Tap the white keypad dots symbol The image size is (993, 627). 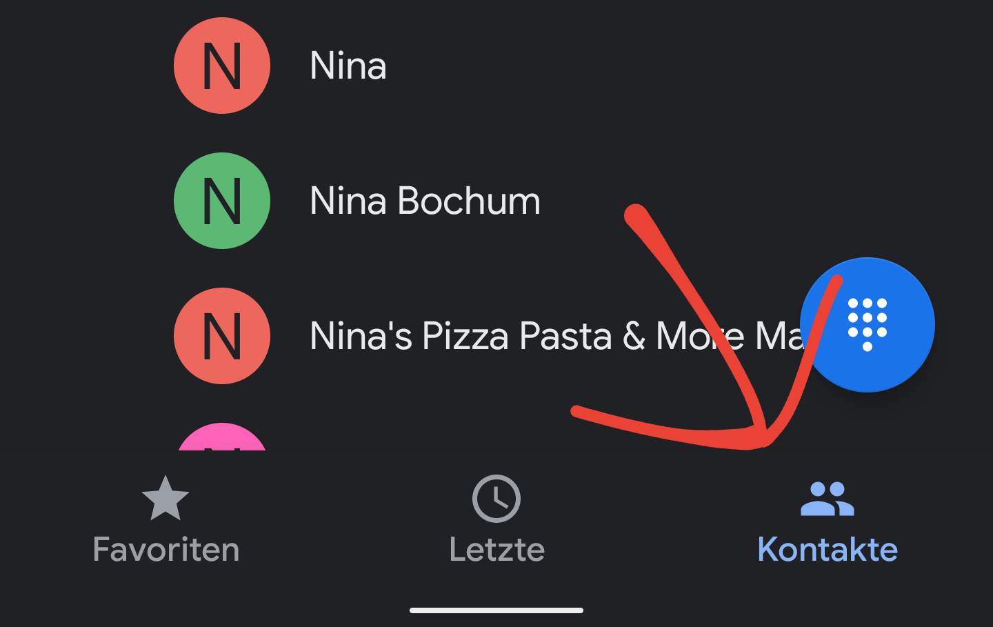tap(867, 324)
